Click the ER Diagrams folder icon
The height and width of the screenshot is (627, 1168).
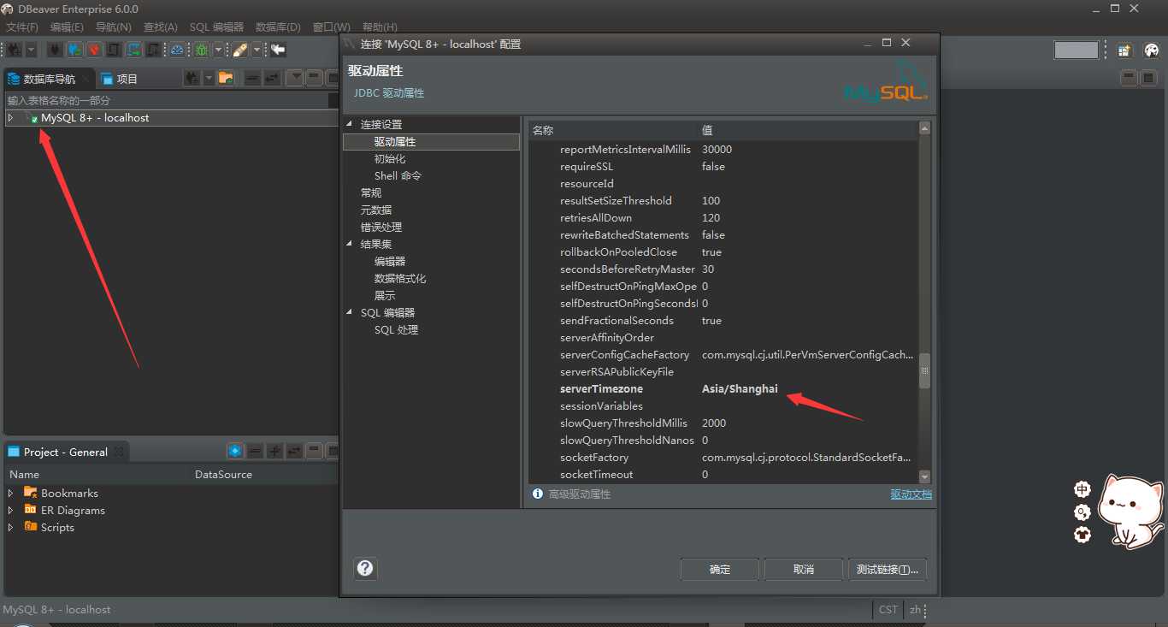click(x=31, y=509)
